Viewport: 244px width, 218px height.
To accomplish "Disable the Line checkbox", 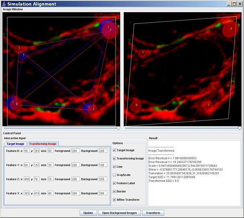I will click(x=115, y=167).
